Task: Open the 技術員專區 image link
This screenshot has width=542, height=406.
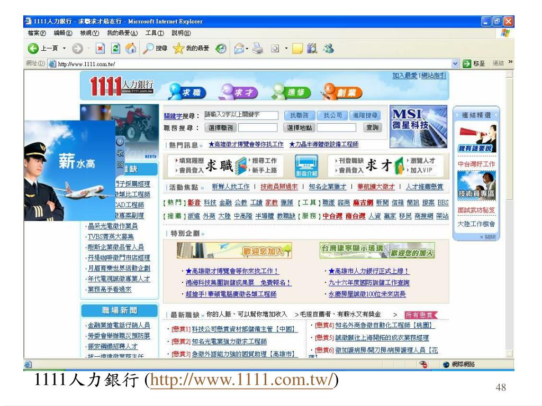Action: (476, 185)
